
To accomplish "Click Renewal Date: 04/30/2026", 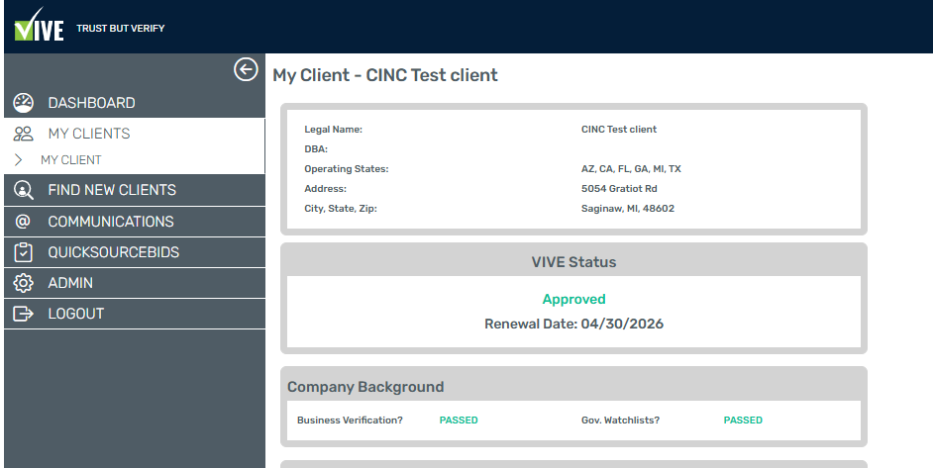I will point(573,325).
